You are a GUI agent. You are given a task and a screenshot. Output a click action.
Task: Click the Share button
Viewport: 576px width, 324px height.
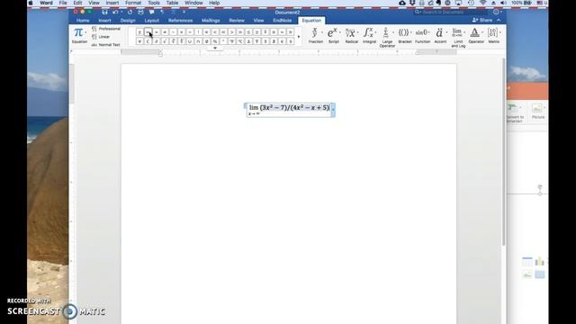482,20
